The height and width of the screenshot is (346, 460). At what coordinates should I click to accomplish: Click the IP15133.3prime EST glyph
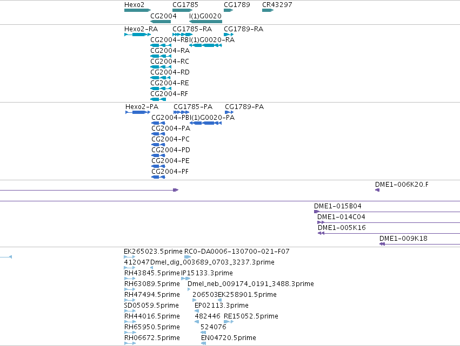point(186,279)
